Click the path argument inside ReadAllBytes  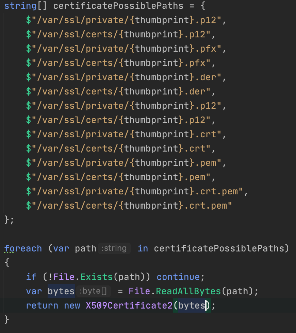[x=237, y=291]
